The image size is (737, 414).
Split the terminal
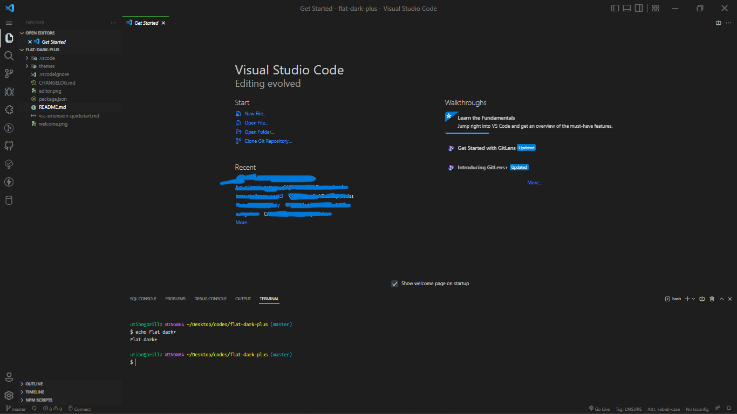(702, 299)
